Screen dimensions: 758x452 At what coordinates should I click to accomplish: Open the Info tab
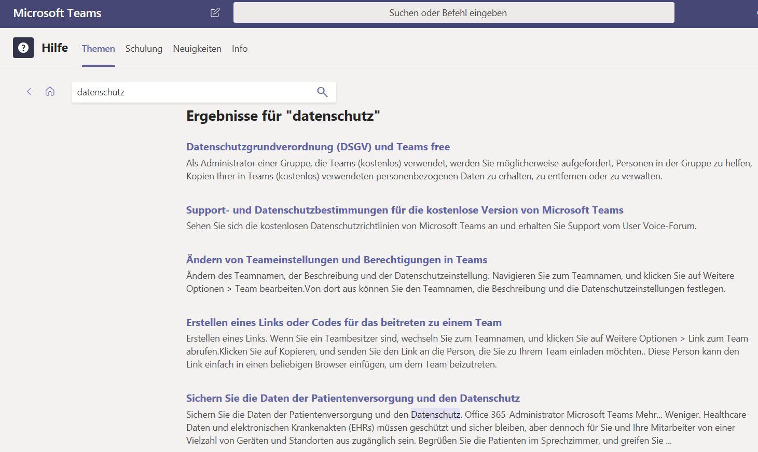click(x=240, y=49)
